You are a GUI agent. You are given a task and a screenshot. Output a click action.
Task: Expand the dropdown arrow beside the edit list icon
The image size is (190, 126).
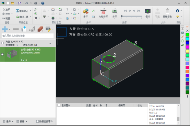click(53, 29)
